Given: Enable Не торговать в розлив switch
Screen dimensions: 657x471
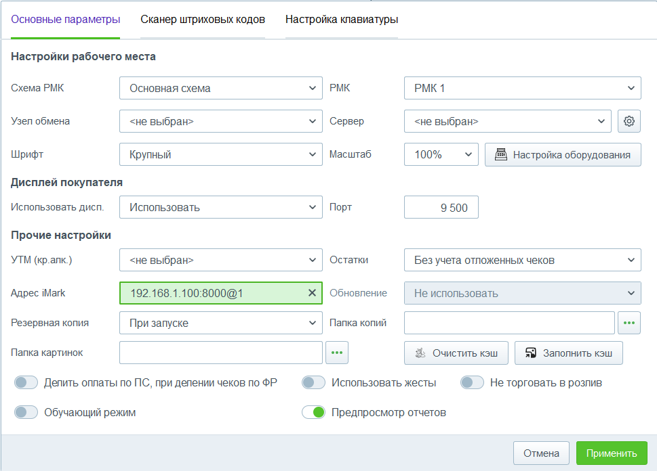Looking at the screenshot, I should pyautogui.click(x=472, y=383).
